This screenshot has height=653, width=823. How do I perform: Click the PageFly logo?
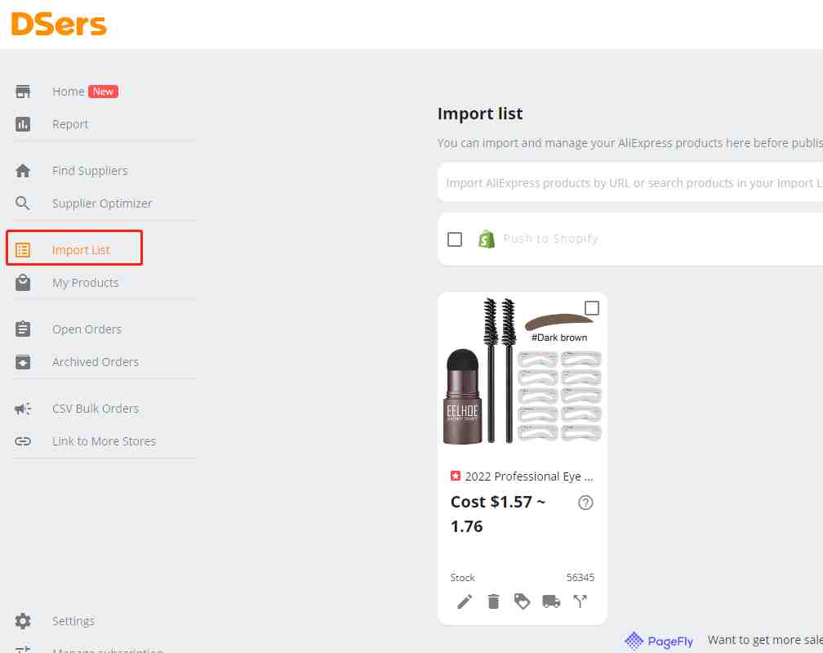[x=659, y=641]
